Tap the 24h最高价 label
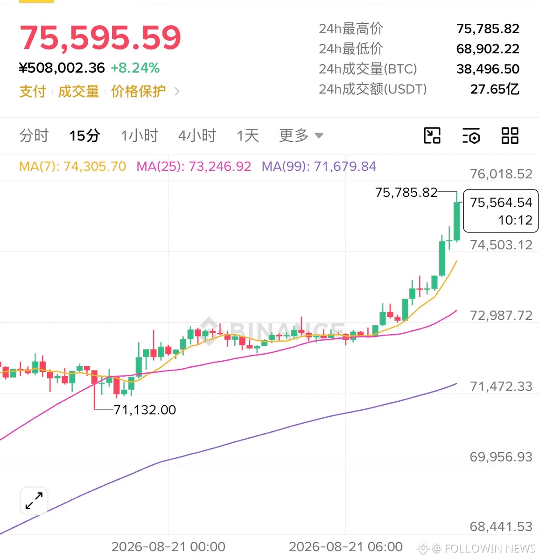Viewport: 539px width, 560px height. pos(351,29)
